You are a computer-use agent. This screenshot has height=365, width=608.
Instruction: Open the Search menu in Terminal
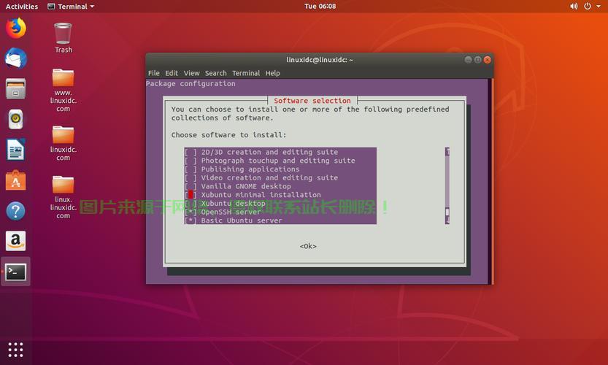coord(215,73)
